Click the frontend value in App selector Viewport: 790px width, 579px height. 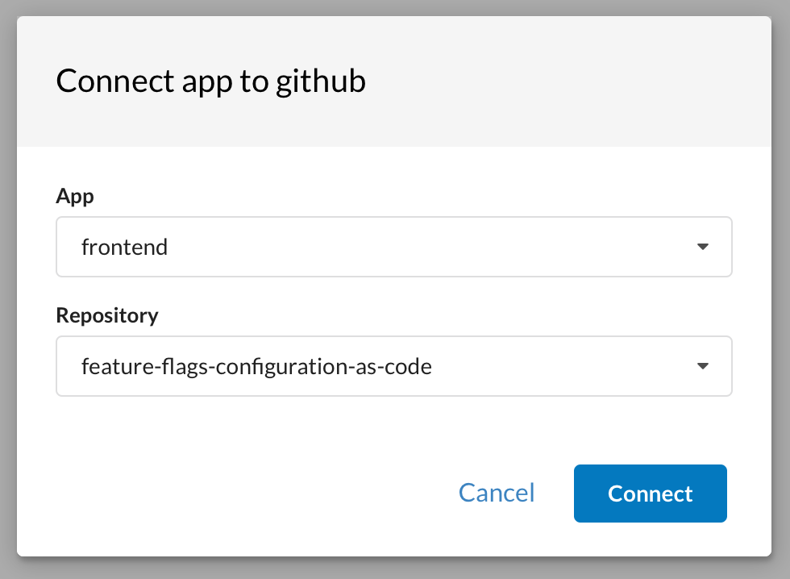pos(124,247)
